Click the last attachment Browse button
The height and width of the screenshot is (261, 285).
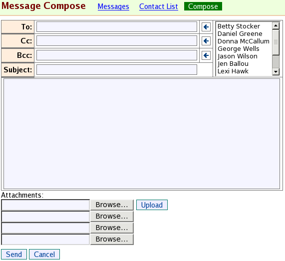coord(112,239)
